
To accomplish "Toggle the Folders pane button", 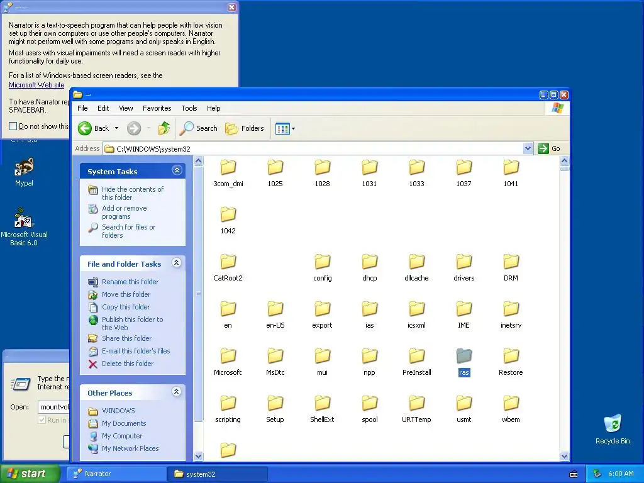I will (x=245, y=128).
